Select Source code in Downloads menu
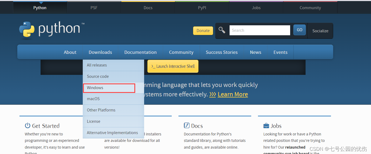This screenshot has height=154, width=371. (113, 76)
